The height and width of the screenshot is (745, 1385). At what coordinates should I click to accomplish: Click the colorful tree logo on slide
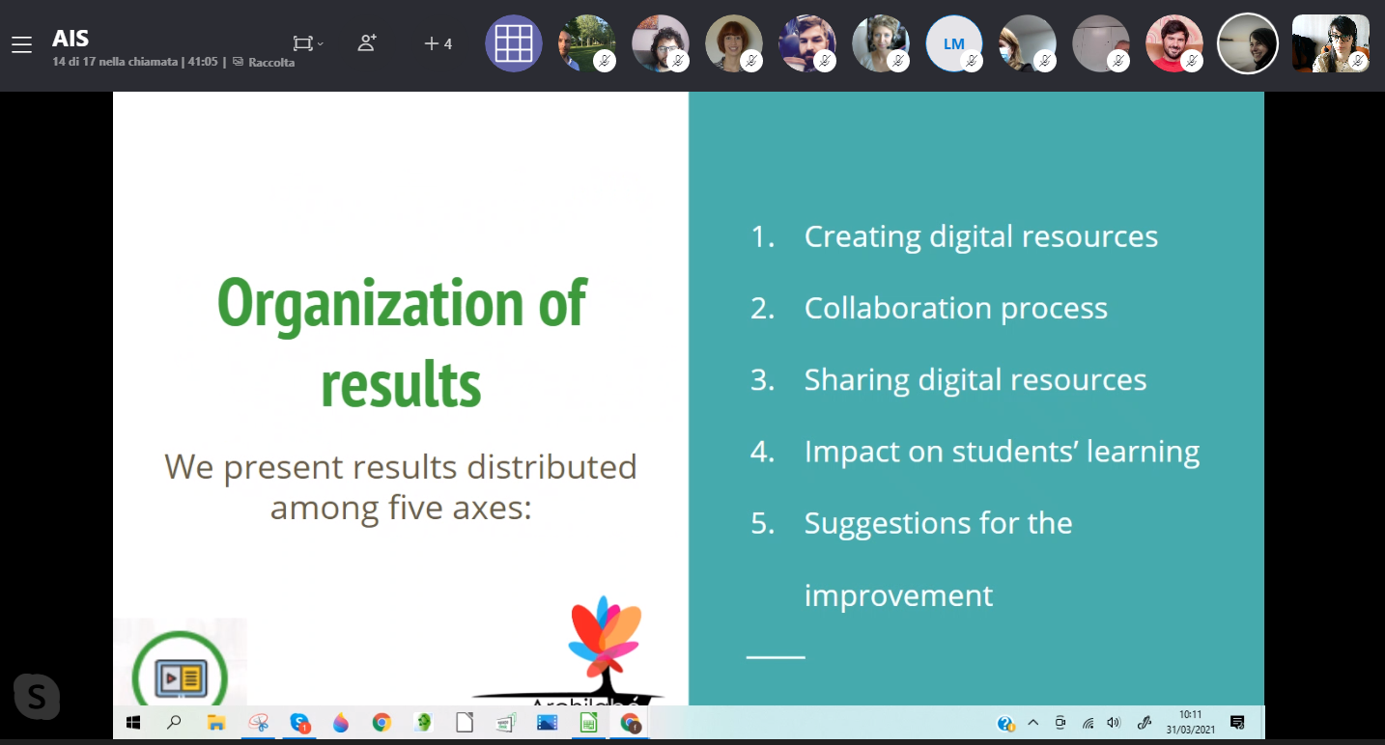(605, 638)
